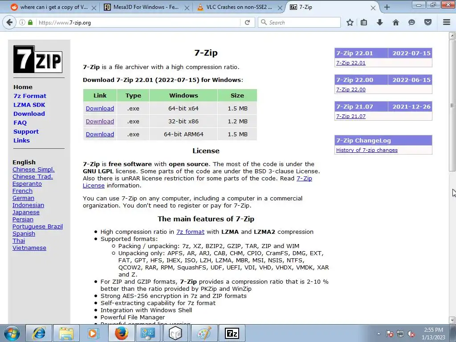Show bookmarks list icon
Viewport: 456px width, 342px height.
pyautogui.click(x=364, y=22)
